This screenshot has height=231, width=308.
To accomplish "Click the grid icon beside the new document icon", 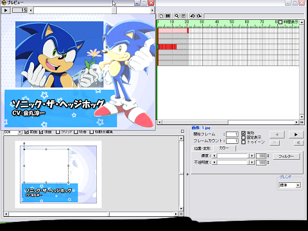I will (168, 16).
